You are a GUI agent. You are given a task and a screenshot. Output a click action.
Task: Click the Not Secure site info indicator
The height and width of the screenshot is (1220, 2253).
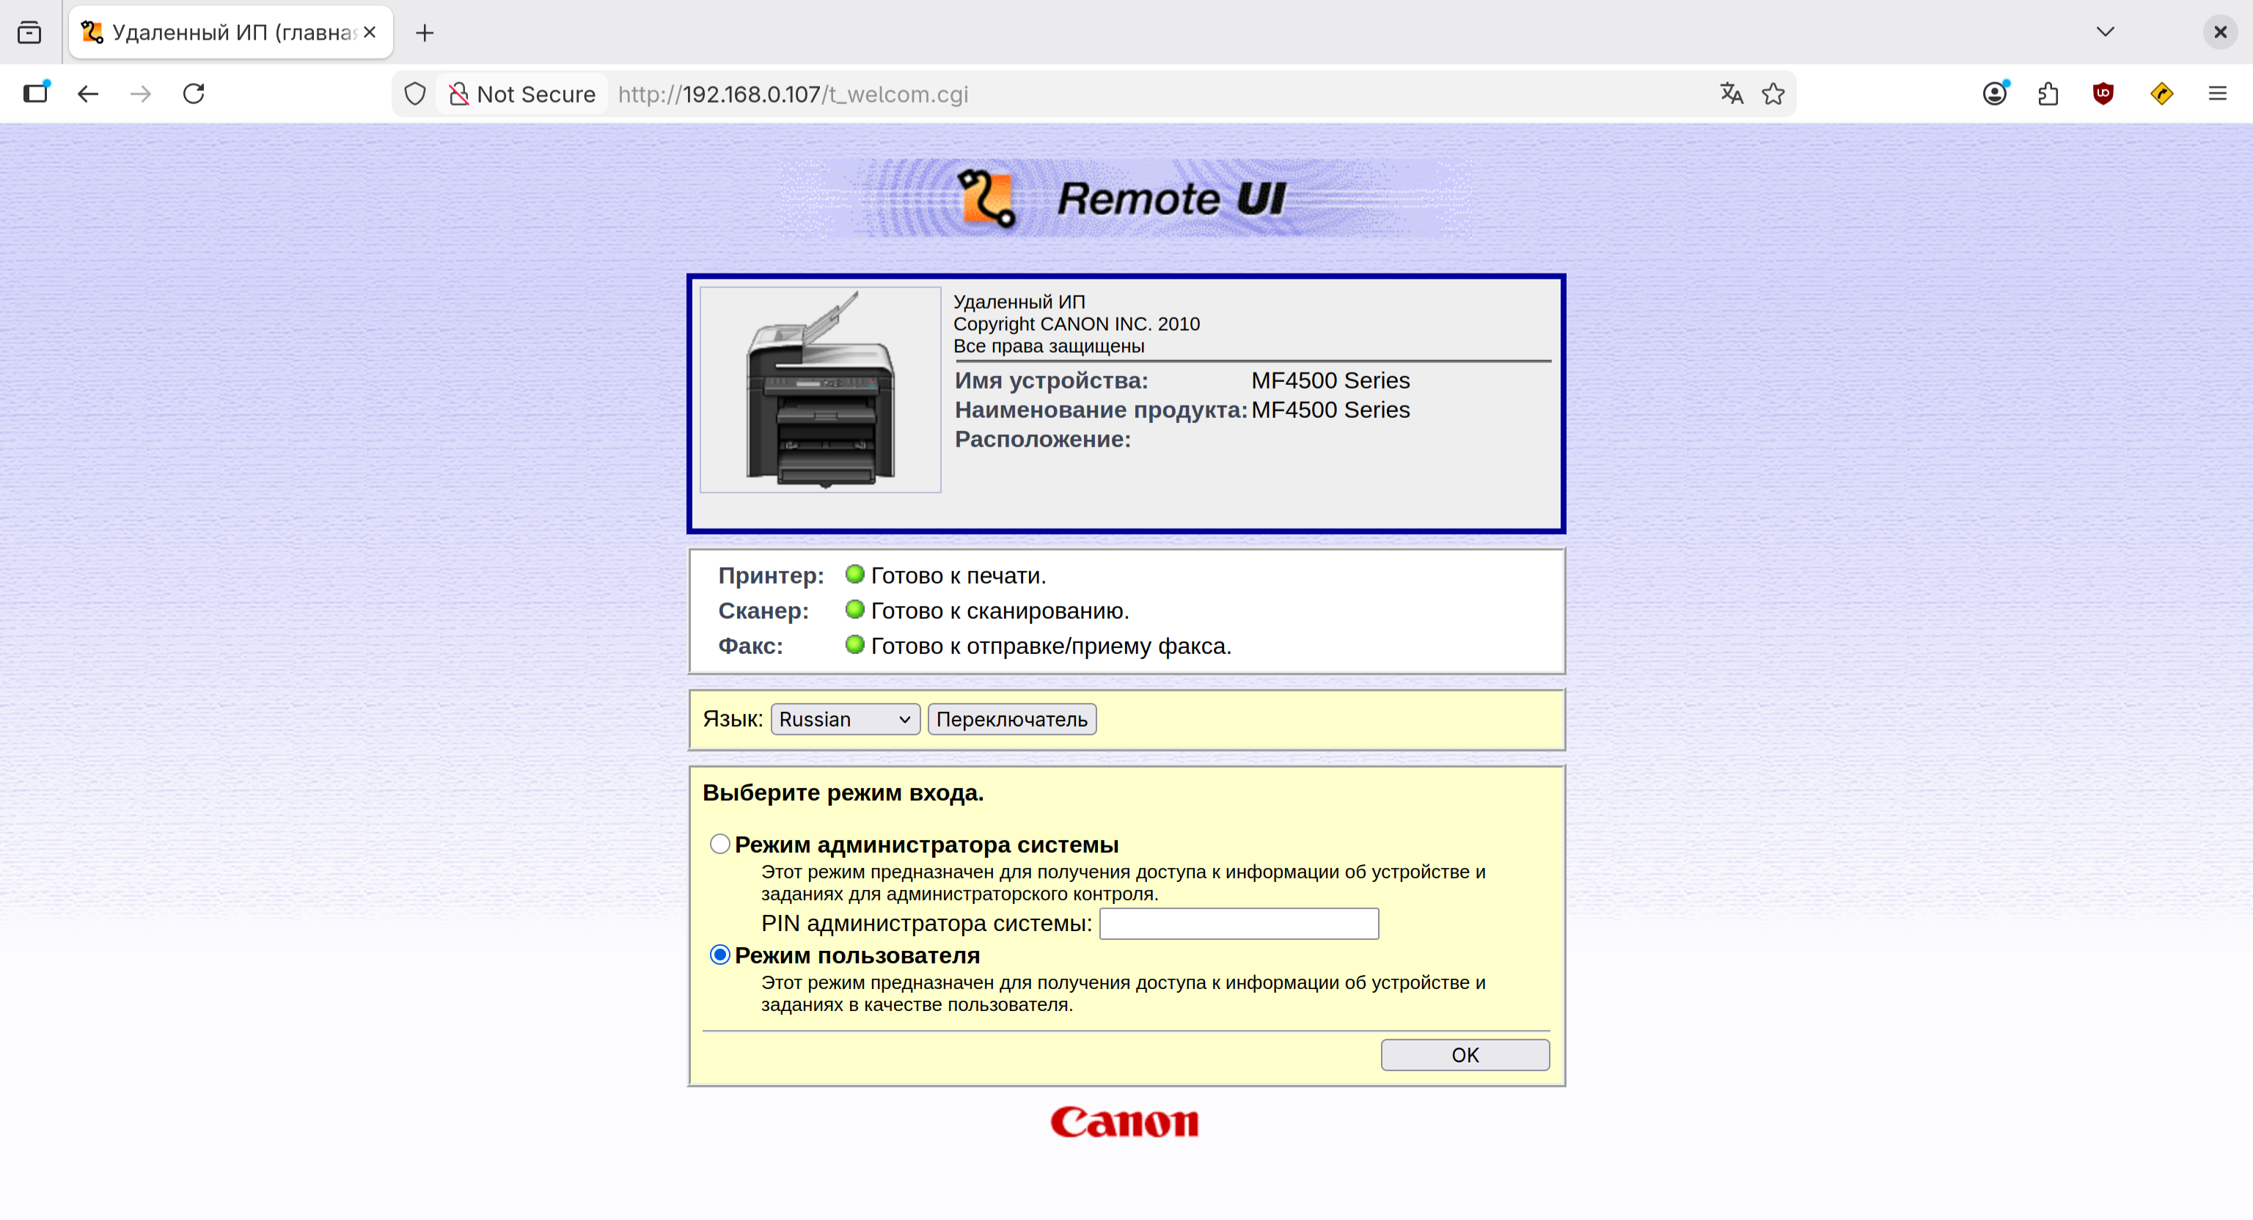tap(522, 94)
